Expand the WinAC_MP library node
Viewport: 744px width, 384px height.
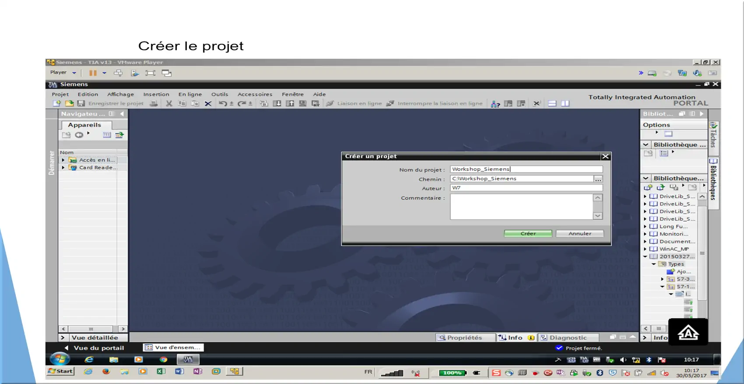[645, 249]
